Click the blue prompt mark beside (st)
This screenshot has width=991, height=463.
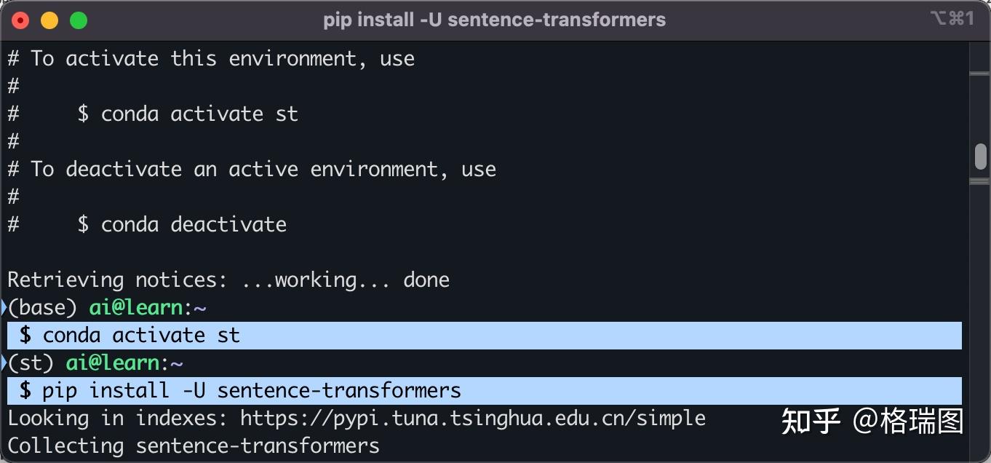pos(4,363)
